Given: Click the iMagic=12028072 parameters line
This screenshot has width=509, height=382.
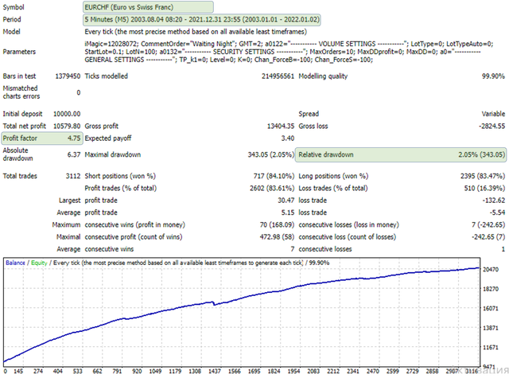Looking at the screenshot, I should (x=289, y=44).
